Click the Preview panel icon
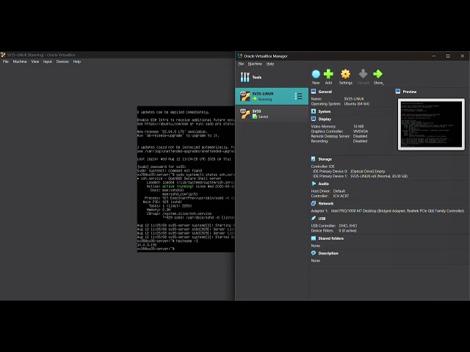470x352 pixels. 398,91
